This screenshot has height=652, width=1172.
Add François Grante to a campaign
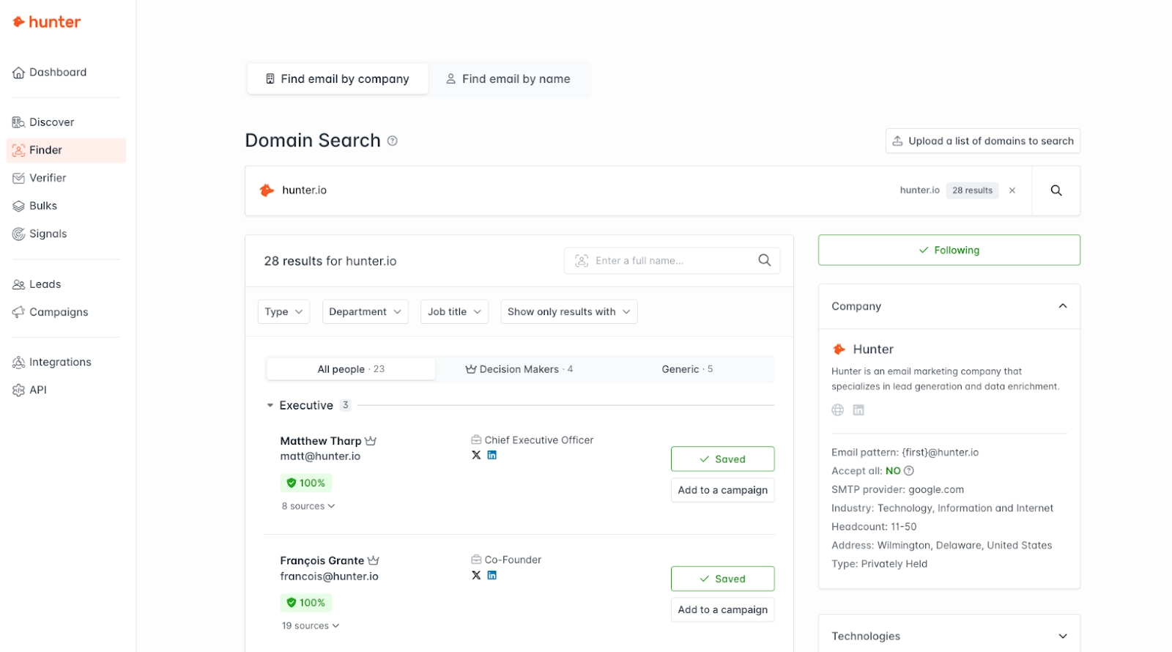pyautogui.click(x=722, y=610)
